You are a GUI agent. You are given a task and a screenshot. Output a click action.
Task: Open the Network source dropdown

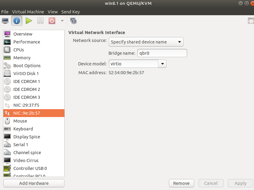pyautogui.click(x=146, y=42)
